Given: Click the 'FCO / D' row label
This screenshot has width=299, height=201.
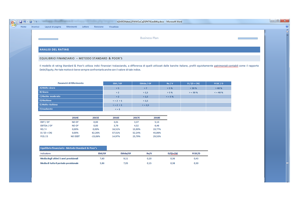Looking at the screenshot, I should 44,136.
